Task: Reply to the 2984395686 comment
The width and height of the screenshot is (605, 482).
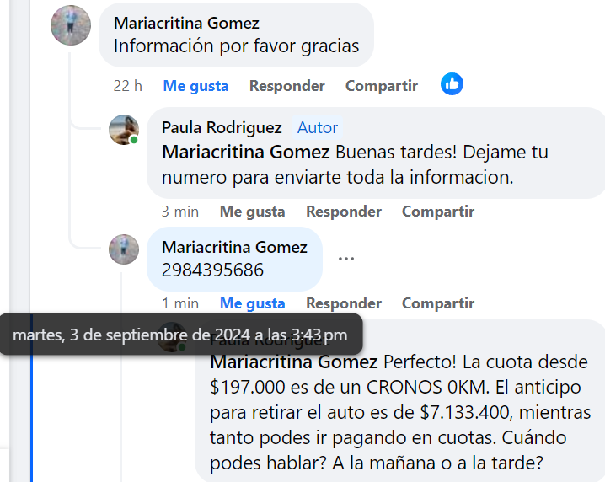Action: [x=343, y=303]
